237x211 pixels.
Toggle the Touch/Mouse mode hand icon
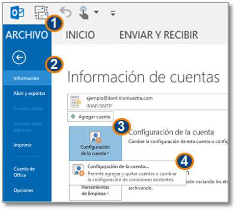(84, 13)
